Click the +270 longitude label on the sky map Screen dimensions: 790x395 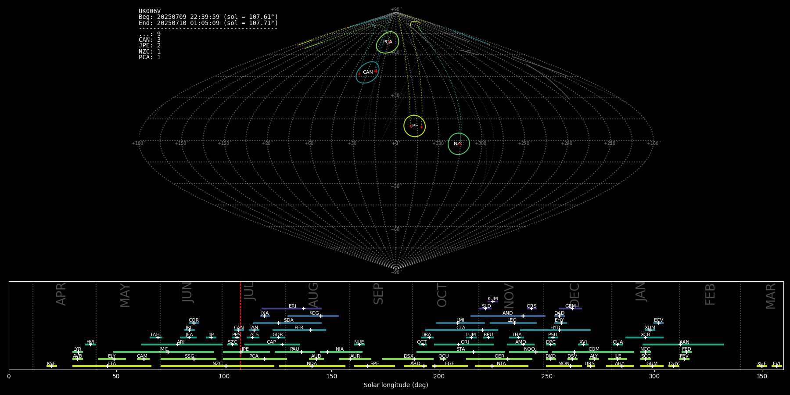click(x=524, y=144)
